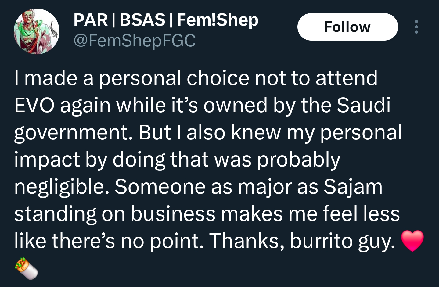
Task: Click the word "Saudi" in the tweet
Action: [363, 106]
